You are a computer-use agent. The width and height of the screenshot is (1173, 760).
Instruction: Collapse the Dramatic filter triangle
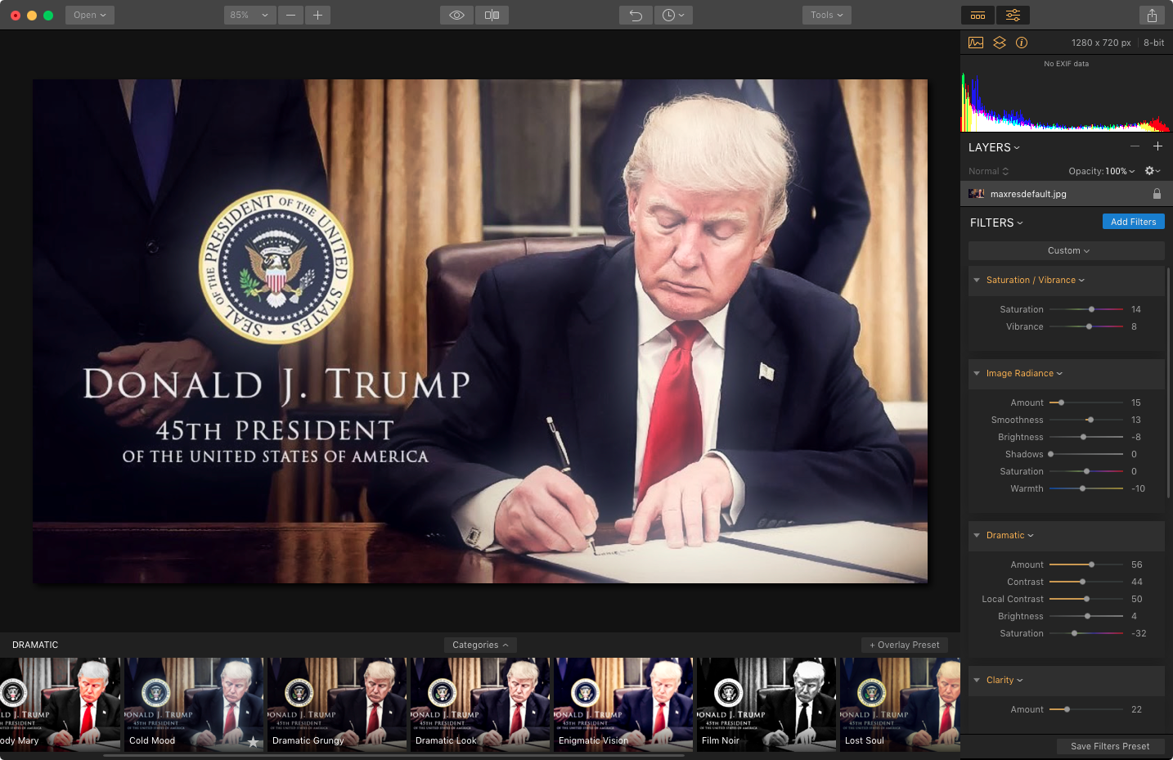click(x=977, y=535)
